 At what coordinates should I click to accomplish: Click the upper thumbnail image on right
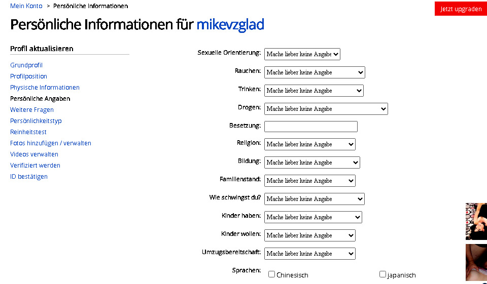[476, 221]
